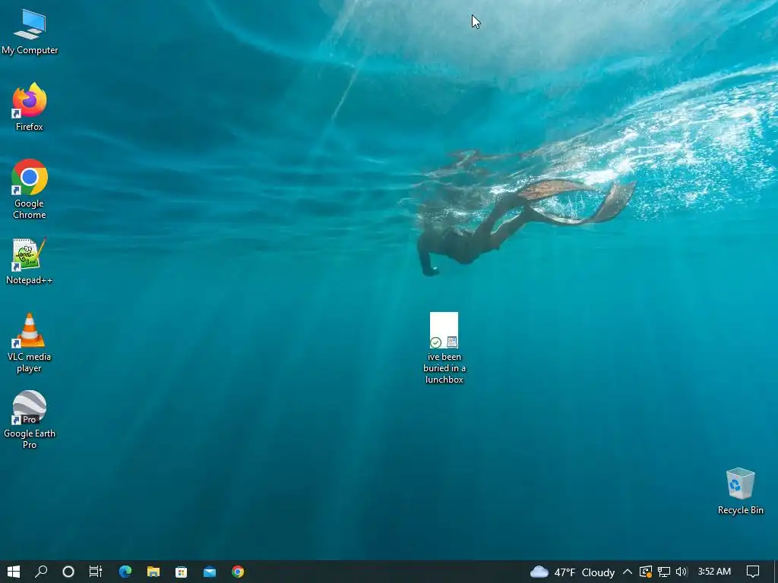Select the Google Earth Pro shortcut
Image resolution: width=778 pixels, height=583 pixels.
pyautogui.click(x=30, y=419)
